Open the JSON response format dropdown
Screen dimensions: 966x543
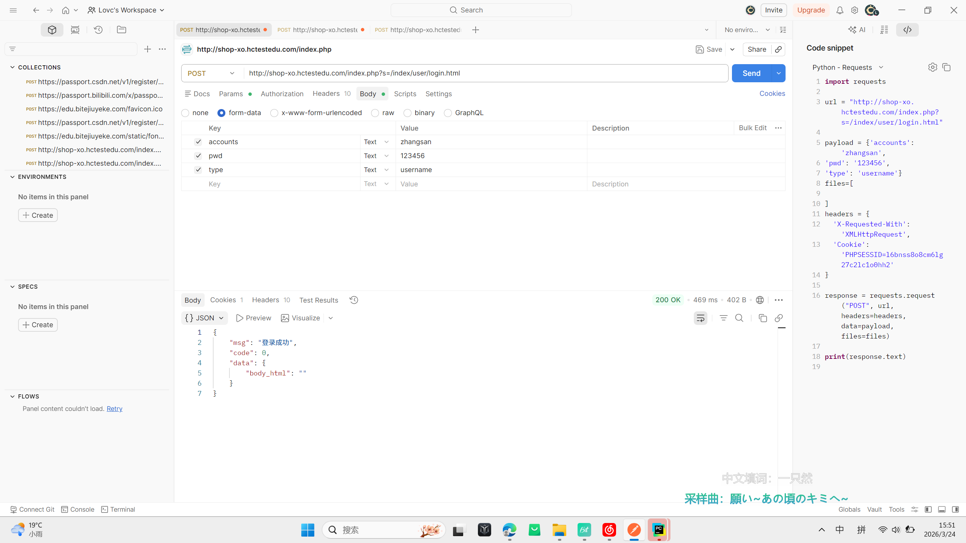pos(205,318)
